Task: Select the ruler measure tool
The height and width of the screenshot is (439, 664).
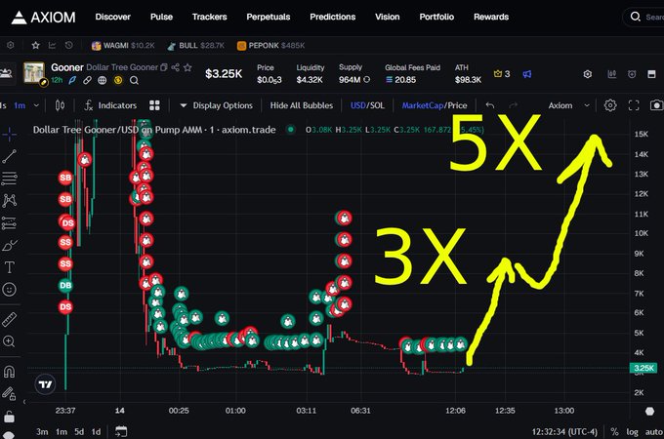Action: (x=10, y=320)
